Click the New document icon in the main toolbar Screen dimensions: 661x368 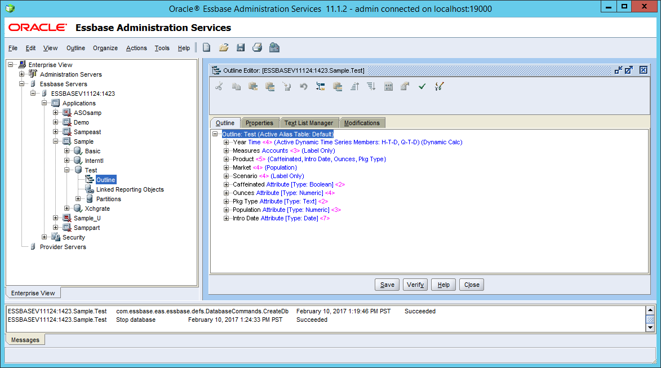point(207,48)
